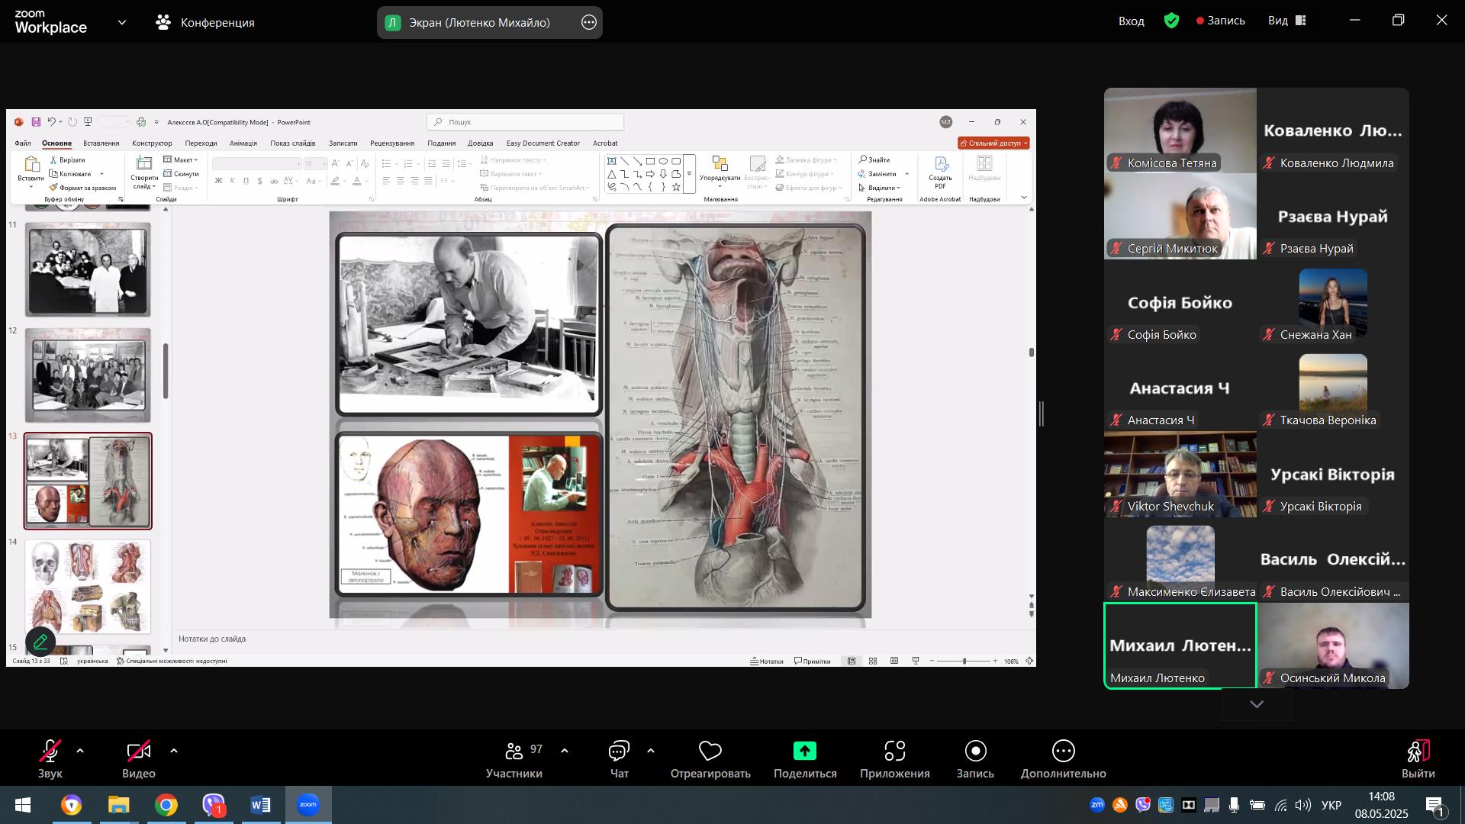Click the Отреагировать heart icon
This screenshot has height=824, width=1465.
click(710, 752)
